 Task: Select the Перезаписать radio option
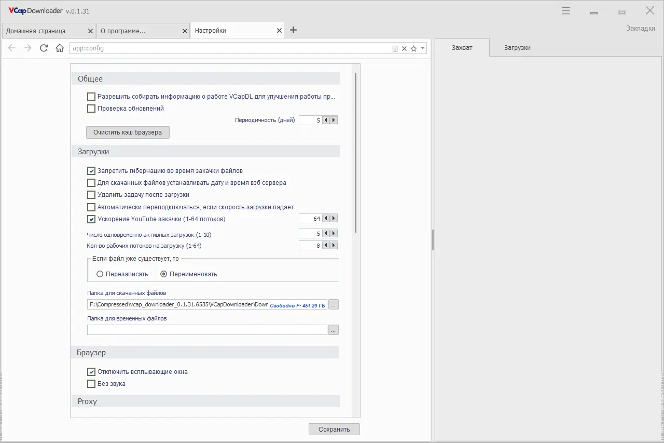tap(100, 274)
